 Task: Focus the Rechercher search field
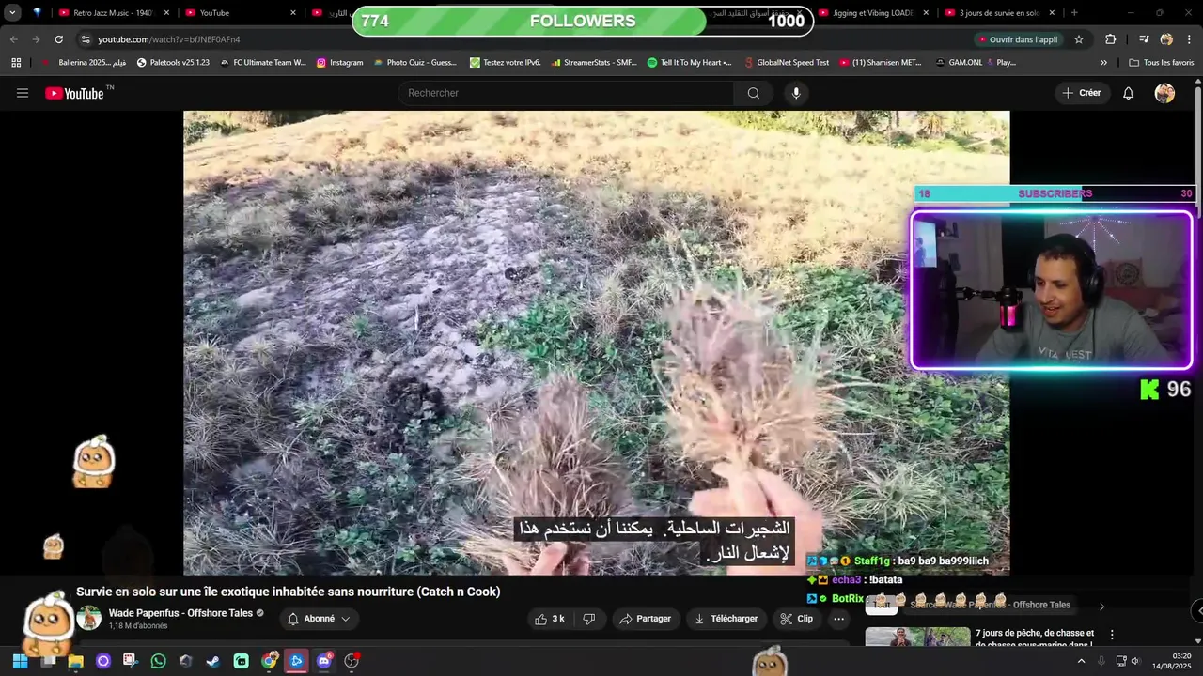(x=566, y=93)
